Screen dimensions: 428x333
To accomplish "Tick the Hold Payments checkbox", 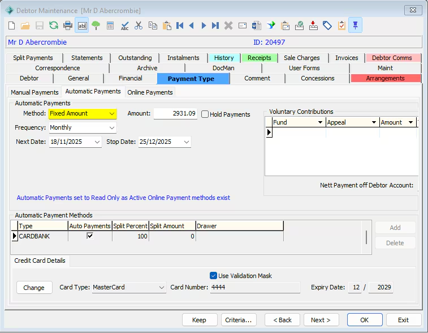I will click(x=205, y=114).
